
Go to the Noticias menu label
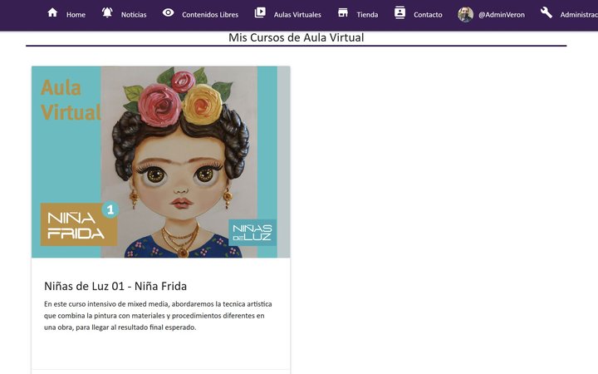tap(134, 15)
